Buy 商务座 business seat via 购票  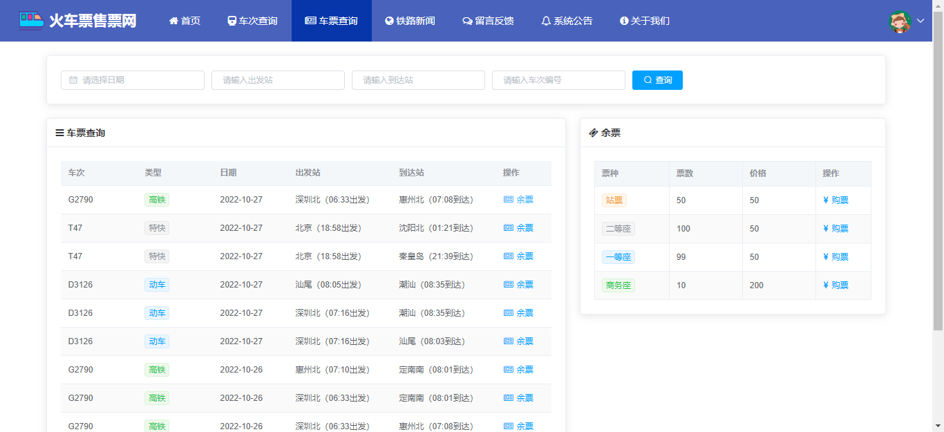[836, 285]
